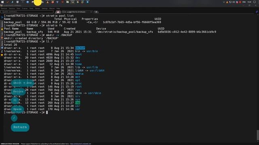
Task: Click the terminal vertical scrollbar thumb
Action: coord(258,135)
